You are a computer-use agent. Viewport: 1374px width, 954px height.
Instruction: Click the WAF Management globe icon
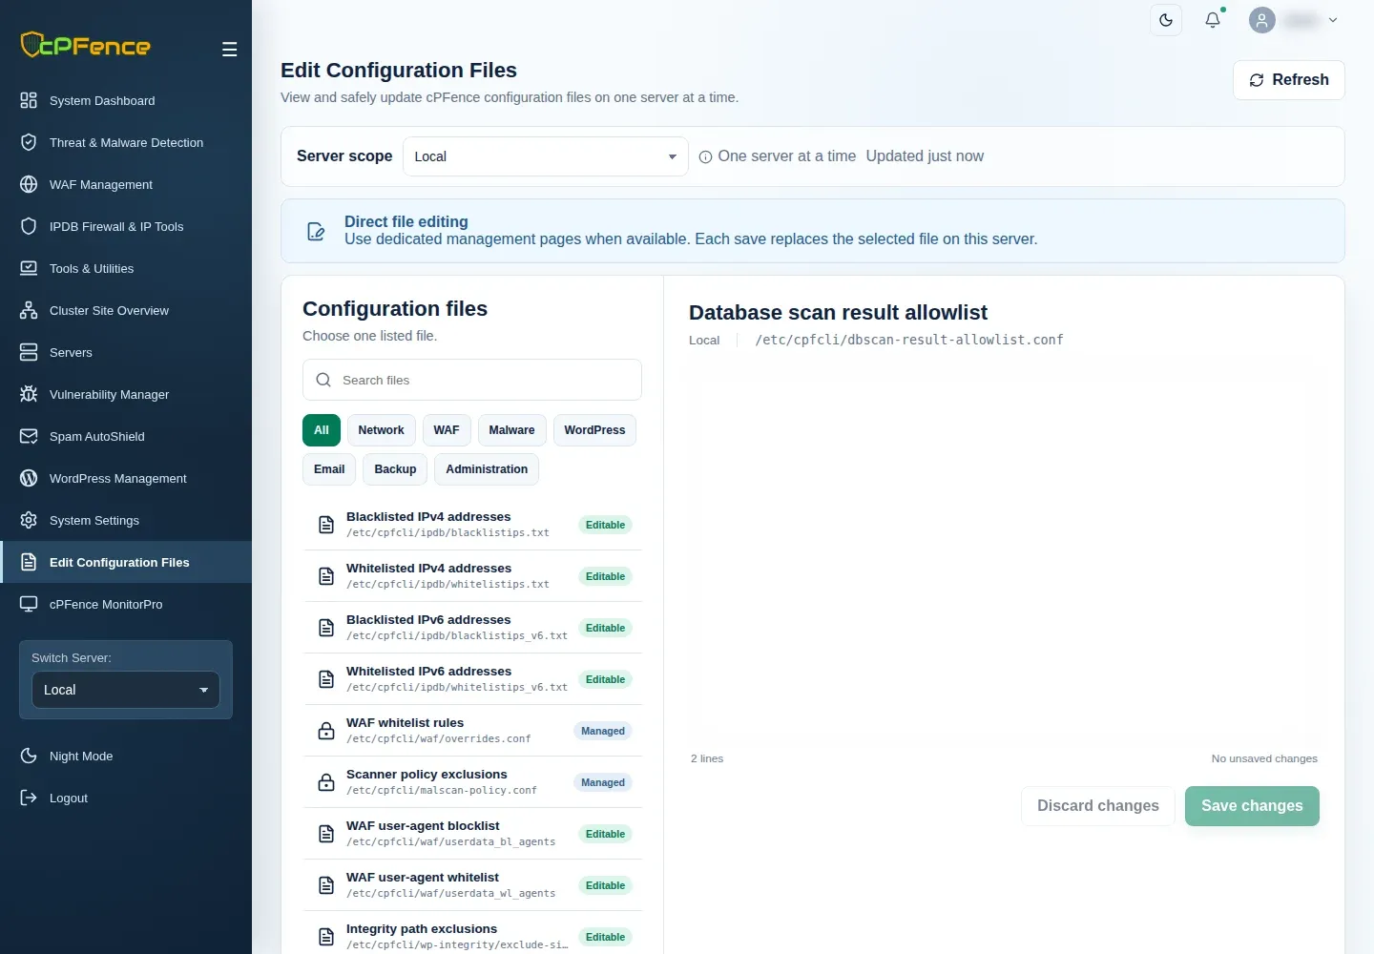29,184
